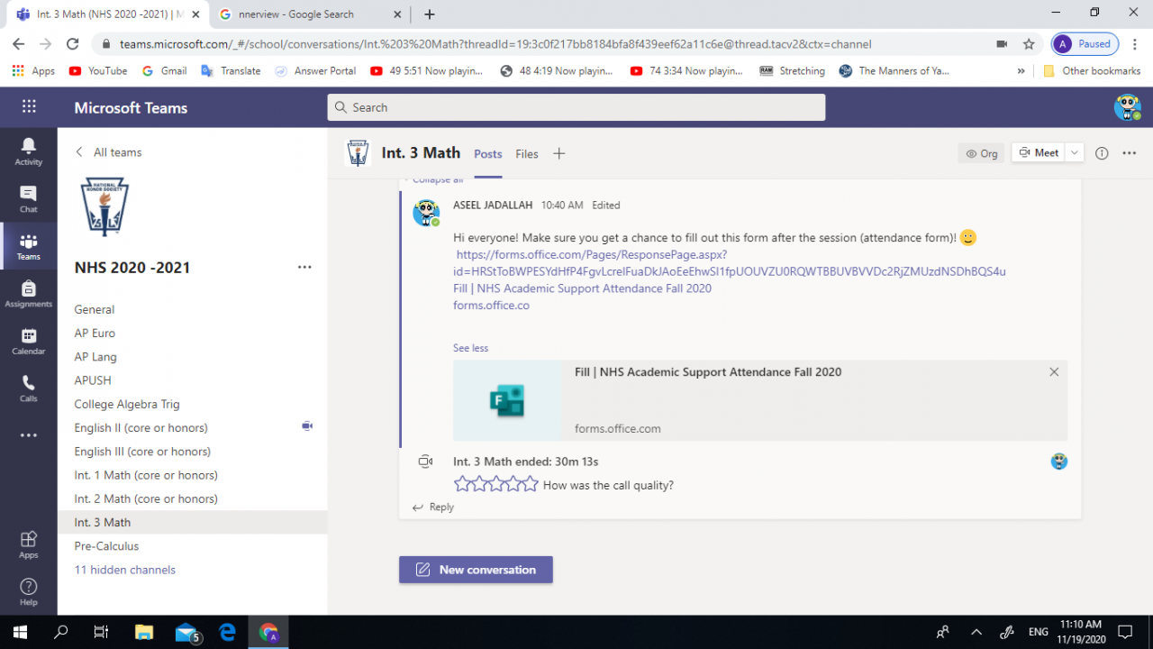Open Task View on the taskbar

(x=102, y=632)
